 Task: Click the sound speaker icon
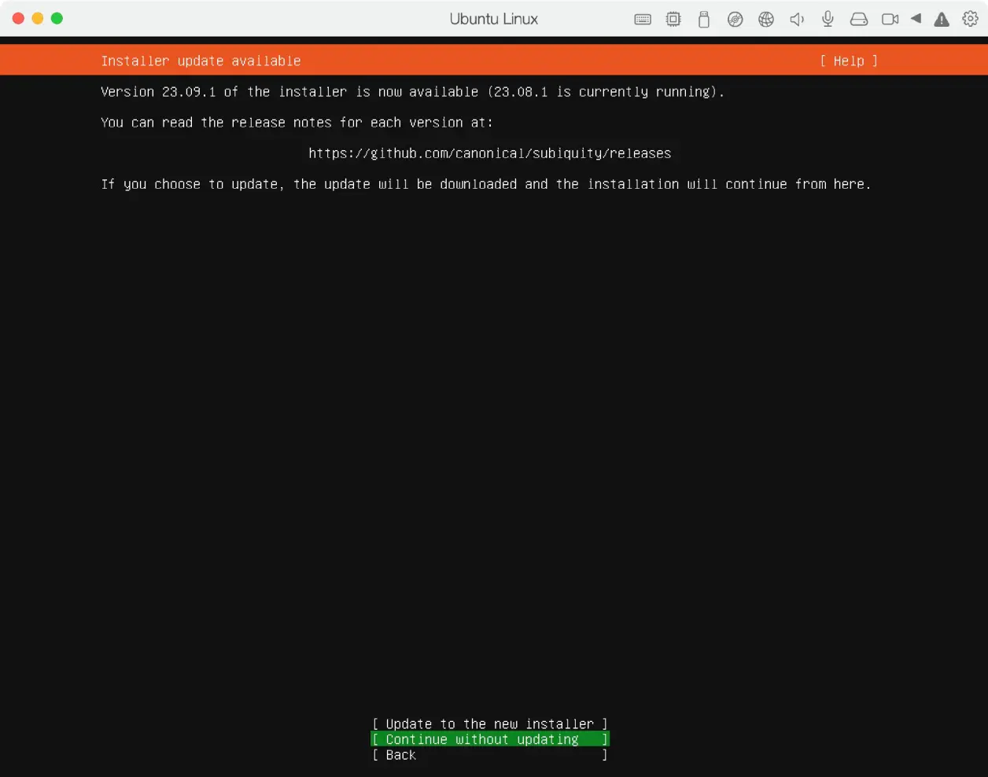coord(797,19)
